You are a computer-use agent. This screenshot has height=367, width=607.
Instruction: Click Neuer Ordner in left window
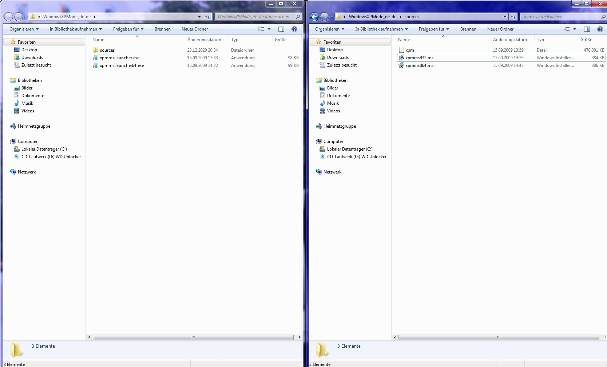click(x=195, y=29)
